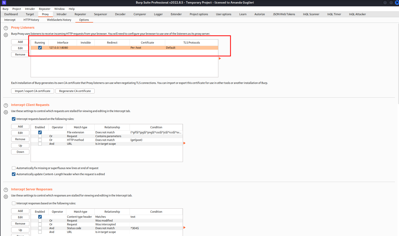Viewport: 399px width, 236px height.
Task: Remove the selected proxy listener
Action: (20, 55)
